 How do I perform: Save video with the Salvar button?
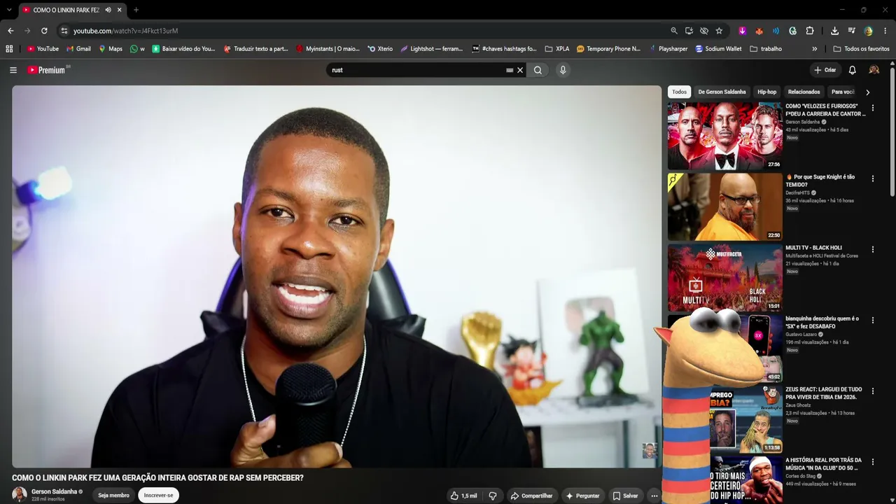pyautogui.click(x=626, y=496)
